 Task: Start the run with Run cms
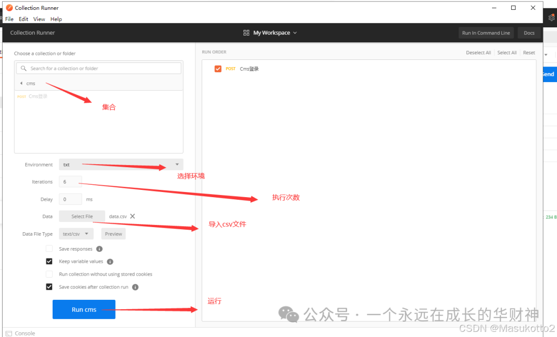(84, 309)
